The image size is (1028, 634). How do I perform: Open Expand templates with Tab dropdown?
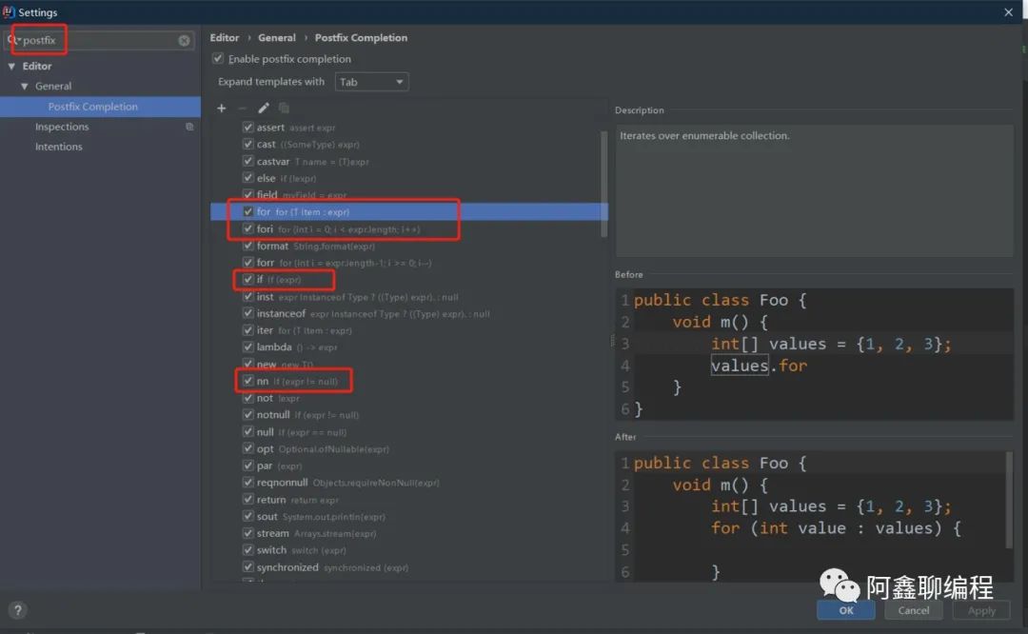click(x=372, y=82)
